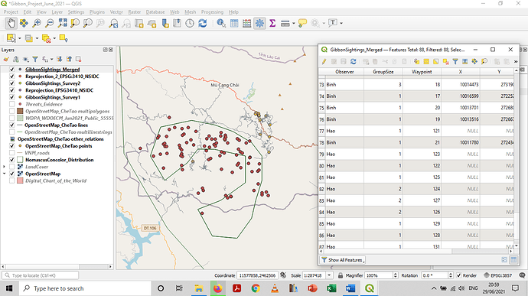Toggle visibility of Reprojection_EPSG3410_NSIDC layer
Screen dimensions: 528x296
(11, 90)
